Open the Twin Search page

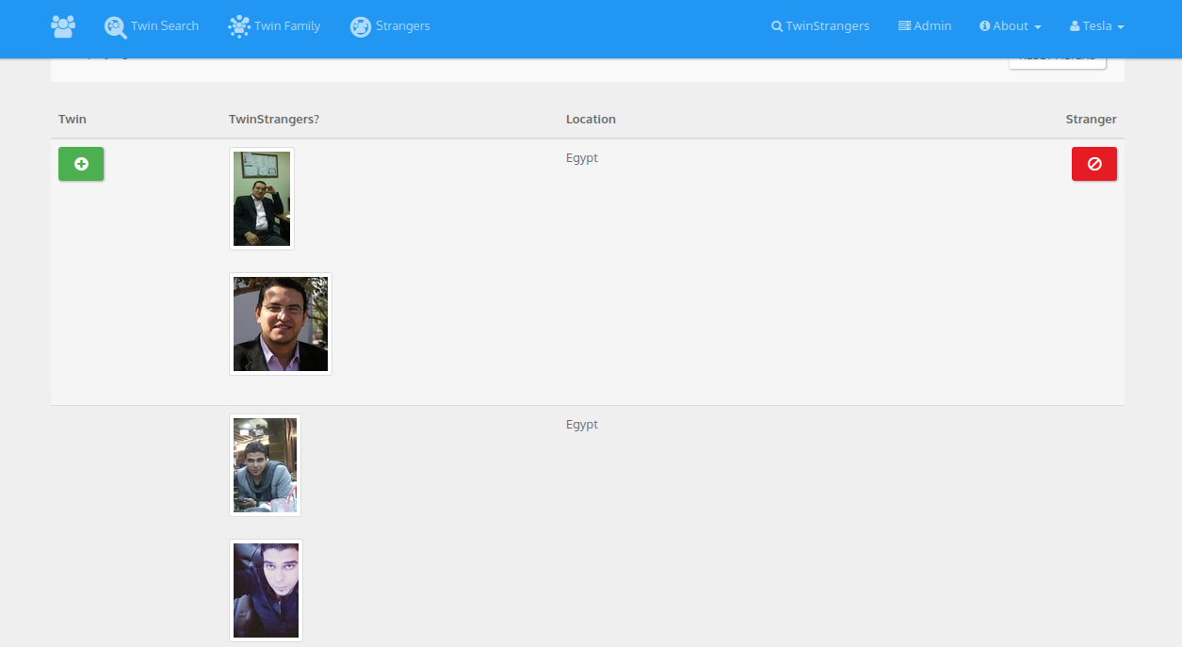click(152, 26)
